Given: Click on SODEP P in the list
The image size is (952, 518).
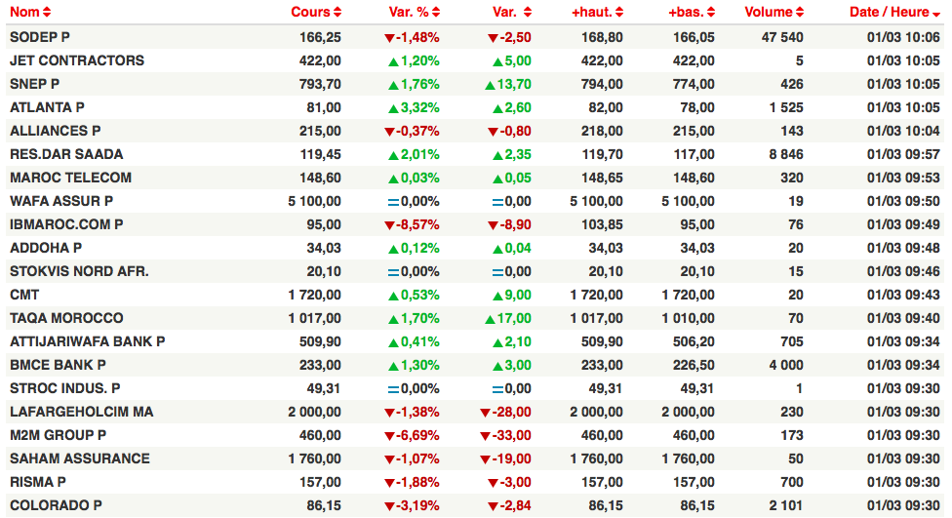Looking at the screenshot, I should (39, 37).
